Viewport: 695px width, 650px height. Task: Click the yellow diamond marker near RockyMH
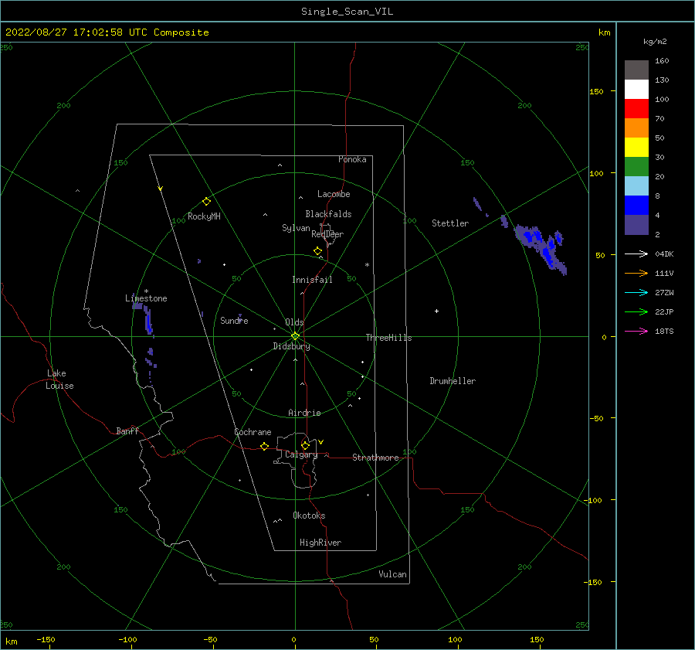tap(206, 202)
